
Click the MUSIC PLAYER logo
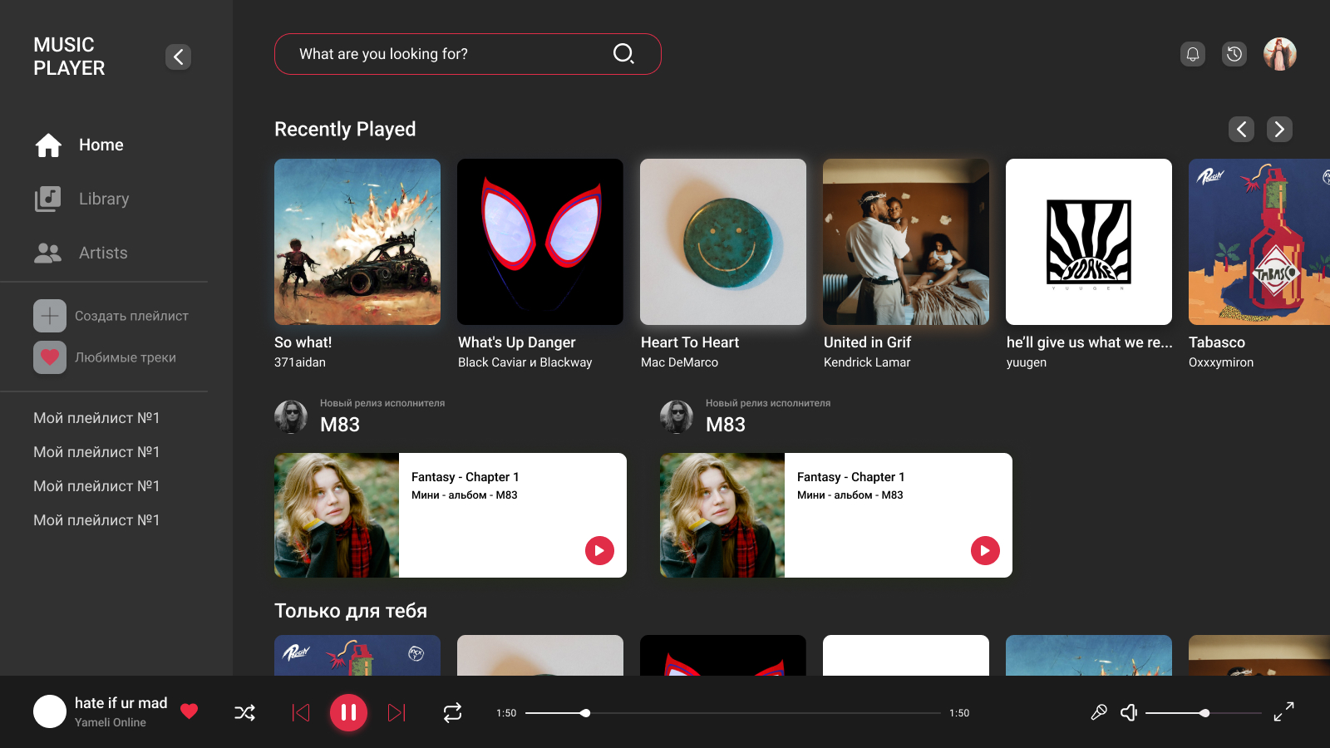tap(69, 57)
